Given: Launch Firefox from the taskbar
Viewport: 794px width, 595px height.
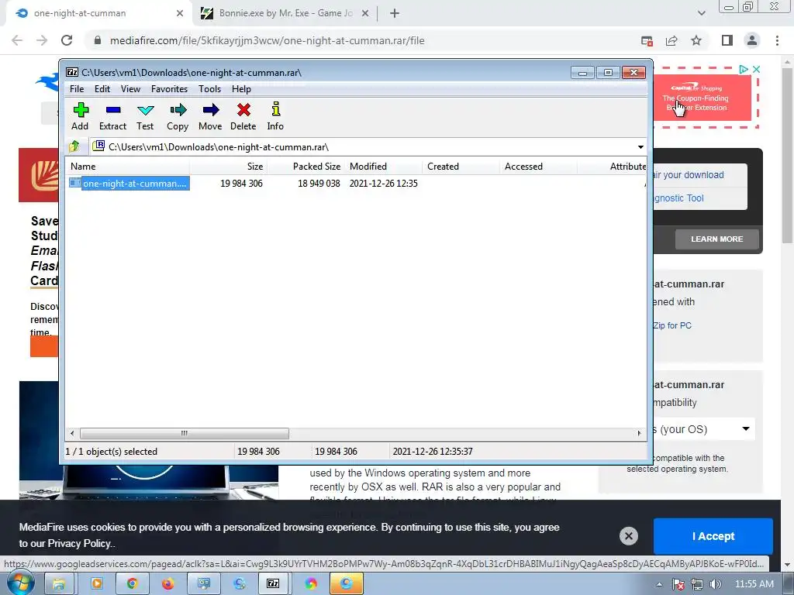Looking at the screenshot, I should point(167,584).
